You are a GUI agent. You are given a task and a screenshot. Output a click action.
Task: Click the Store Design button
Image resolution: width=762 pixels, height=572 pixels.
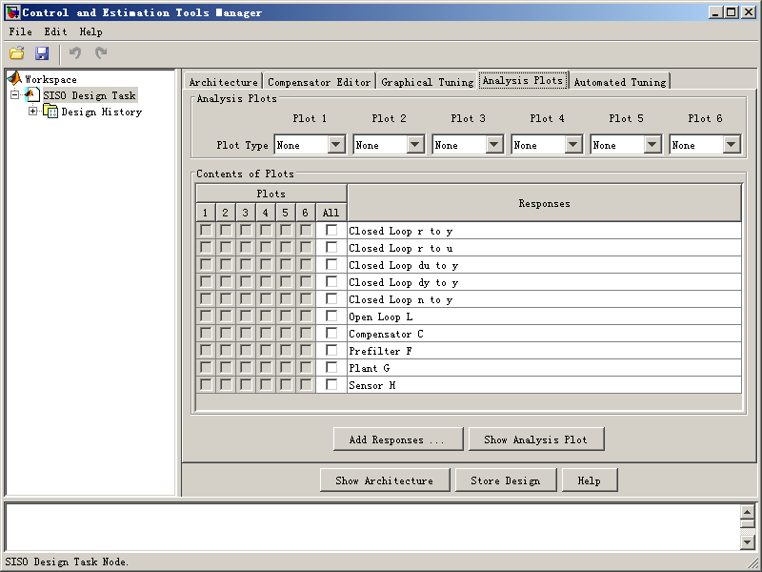pos(506,480)
